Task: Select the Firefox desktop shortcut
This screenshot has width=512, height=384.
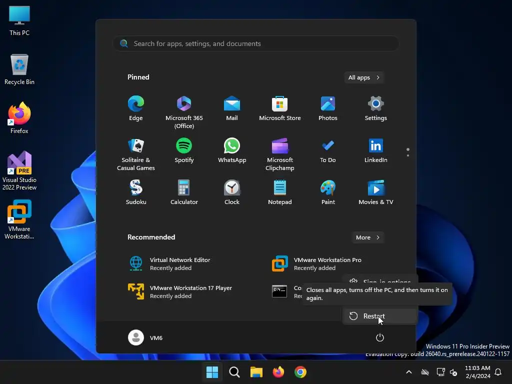Action: pos(19,118)
